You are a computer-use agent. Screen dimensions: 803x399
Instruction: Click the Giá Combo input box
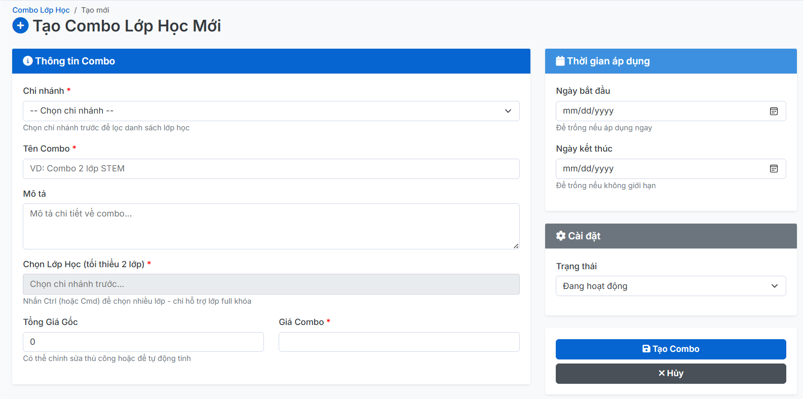tap(399, 342)
